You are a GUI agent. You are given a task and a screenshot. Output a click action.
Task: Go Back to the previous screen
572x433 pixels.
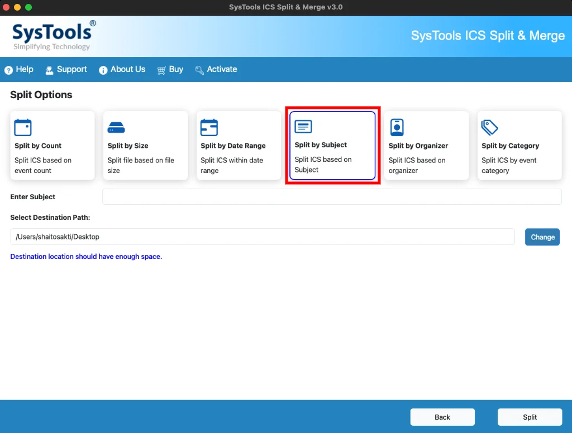pos(442,417)
